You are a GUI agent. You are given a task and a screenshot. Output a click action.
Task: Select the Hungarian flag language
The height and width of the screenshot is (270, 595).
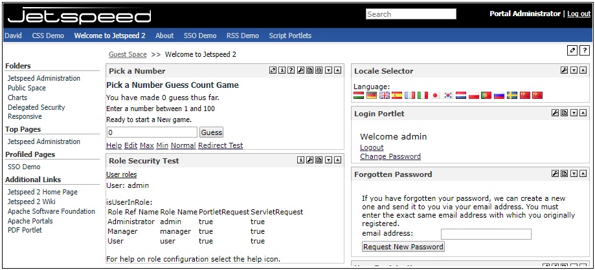(359, 96)
